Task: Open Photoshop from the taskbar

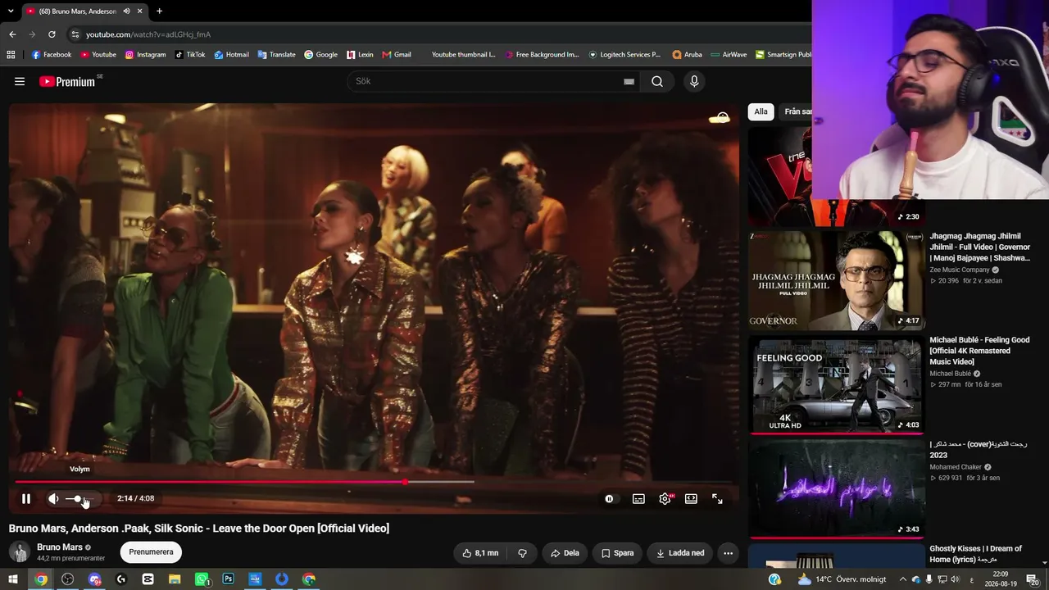Action: (229, 579)
